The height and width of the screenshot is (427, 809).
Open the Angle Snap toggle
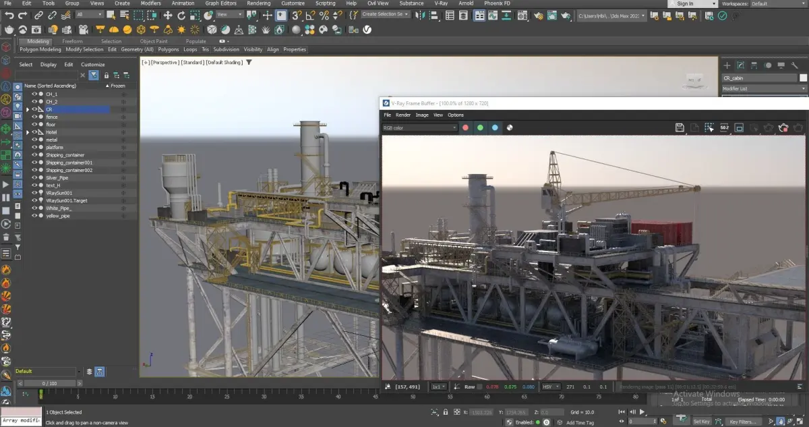click(x=309, y=15)
